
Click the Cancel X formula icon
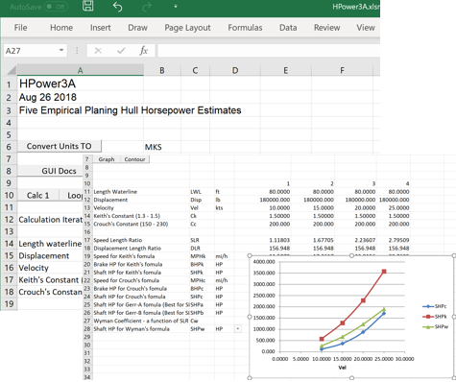click(x=98, y=51)
